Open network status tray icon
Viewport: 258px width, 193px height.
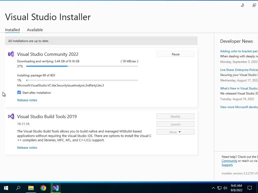219,188
